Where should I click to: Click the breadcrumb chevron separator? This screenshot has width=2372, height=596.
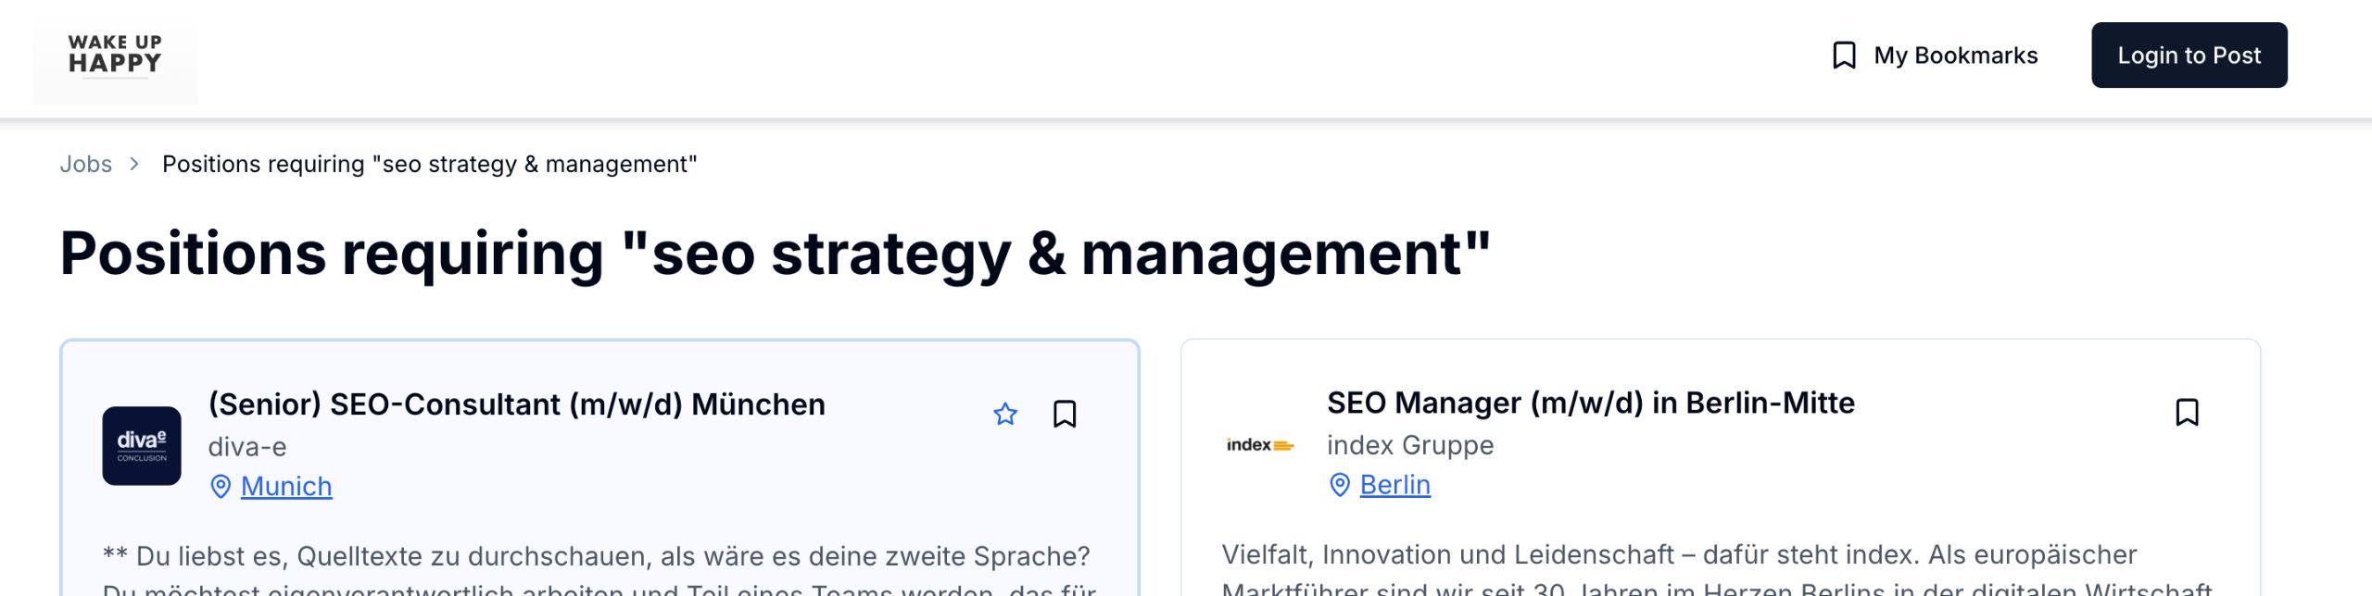point(135,164)
